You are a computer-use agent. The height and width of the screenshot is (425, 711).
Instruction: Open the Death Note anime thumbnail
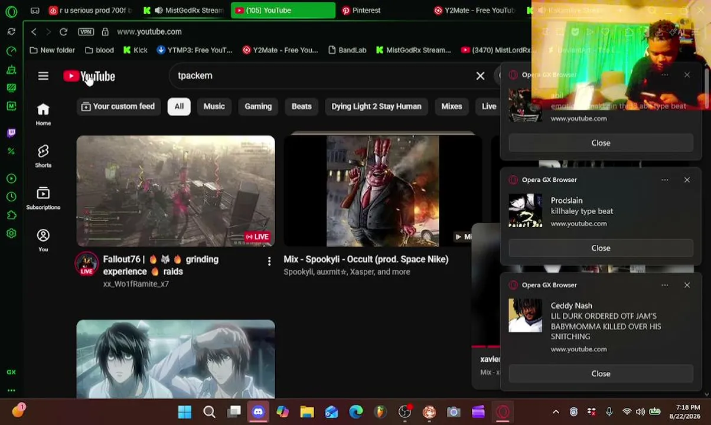[x=175, y=359]
